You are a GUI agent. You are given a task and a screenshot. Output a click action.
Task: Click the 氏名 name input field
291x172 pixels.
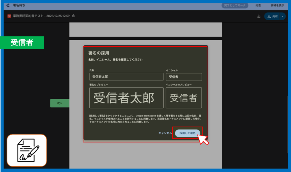[126, 77]
